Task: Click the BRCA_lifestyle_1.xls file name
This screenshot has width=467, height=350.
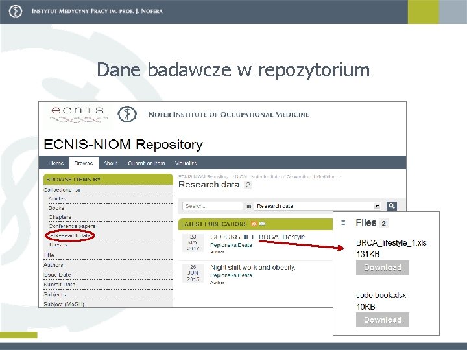Action: pos(391,243)
